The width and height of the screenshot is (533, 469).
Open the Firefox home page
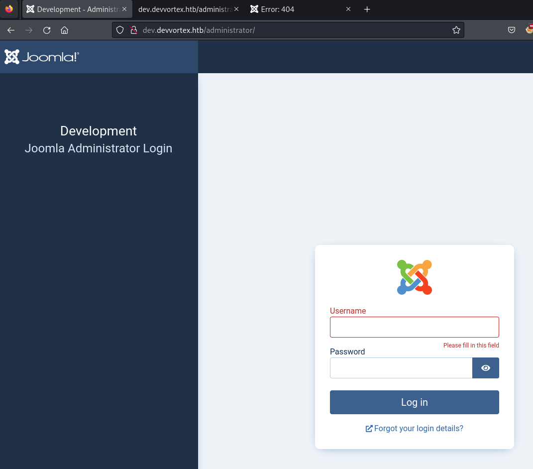pyautogui.click(x=64, y=30)
